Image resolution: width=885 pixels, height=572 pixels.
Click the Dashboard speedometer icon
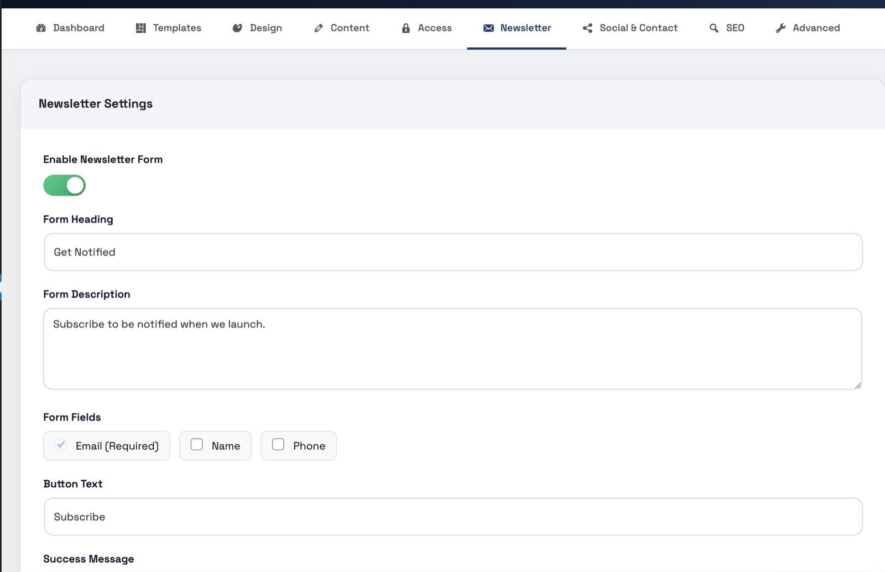(41, 28)
